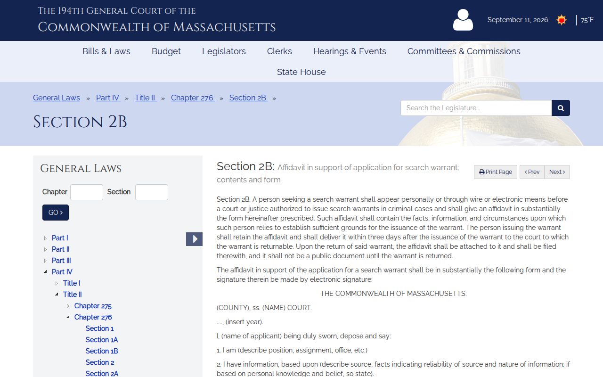Click the Title II breadcrumb link

(146, 98)
